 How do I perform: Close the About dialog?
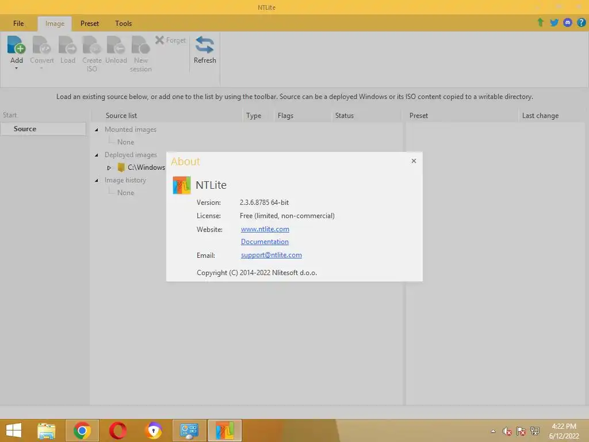click(x=414, y=161)
